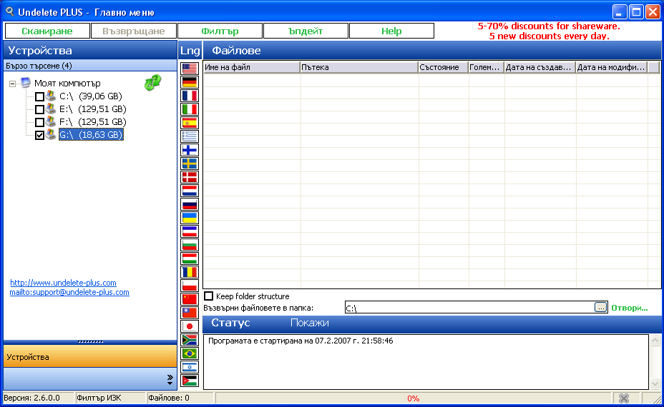Click the Отвори... link

(x=629, y=308)
